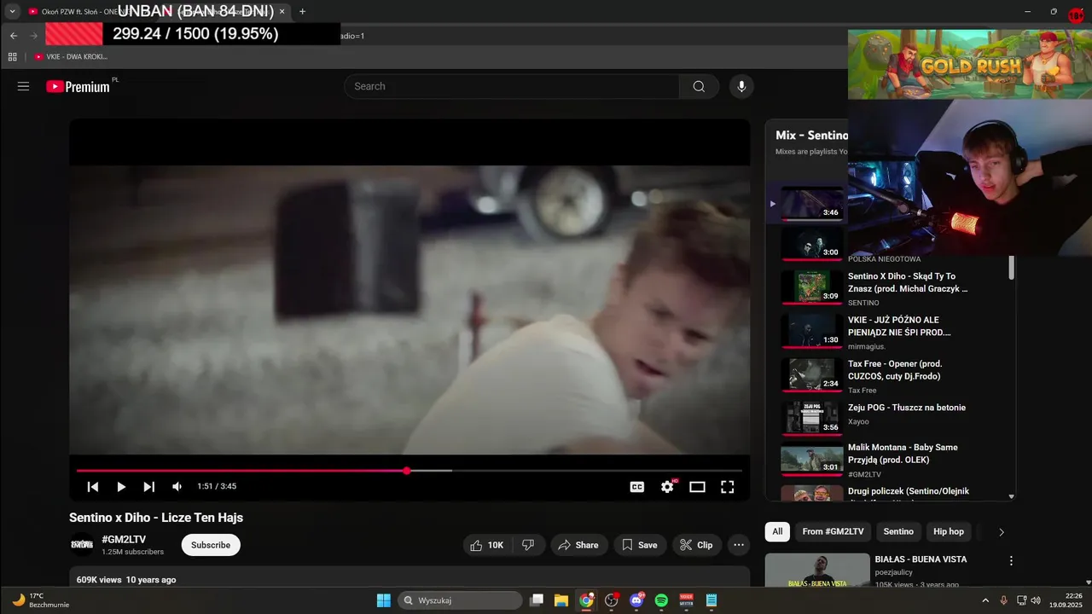Dislike this video
The width and height of the screenshot is (1092, 614).
tap(528, 545)
